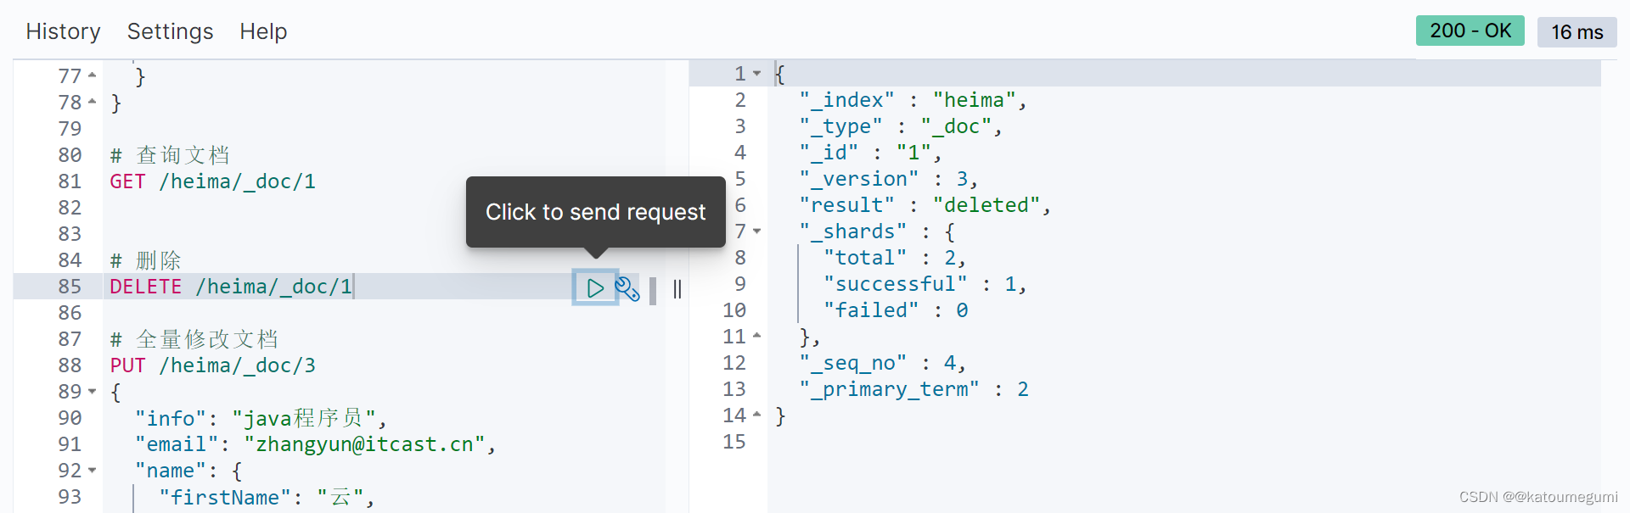Image resolution: width=1630 pixels, height=513 pixels.
Task: Select the PUT /heima/_doc/3 request line
Action: [212, 365]
